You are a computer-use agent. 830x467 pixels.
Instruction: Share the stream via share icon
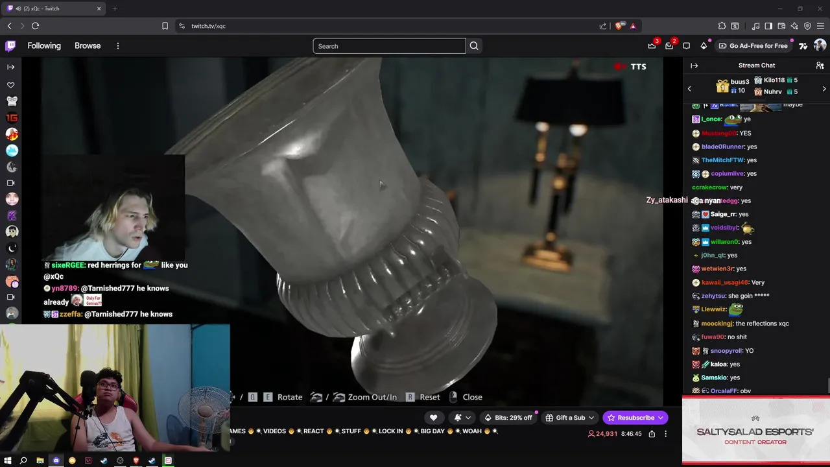(x=652, y=434)
